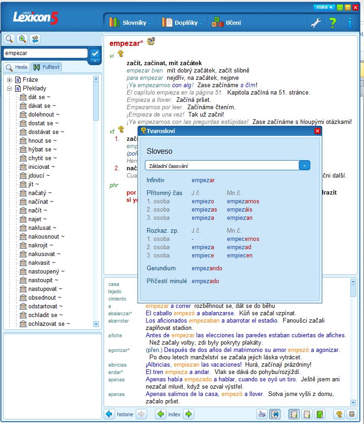Screen dimensions: 364x424
Task: Close the Tvarosloví popup
Action: pyautogui.click(x=317, y=131)
